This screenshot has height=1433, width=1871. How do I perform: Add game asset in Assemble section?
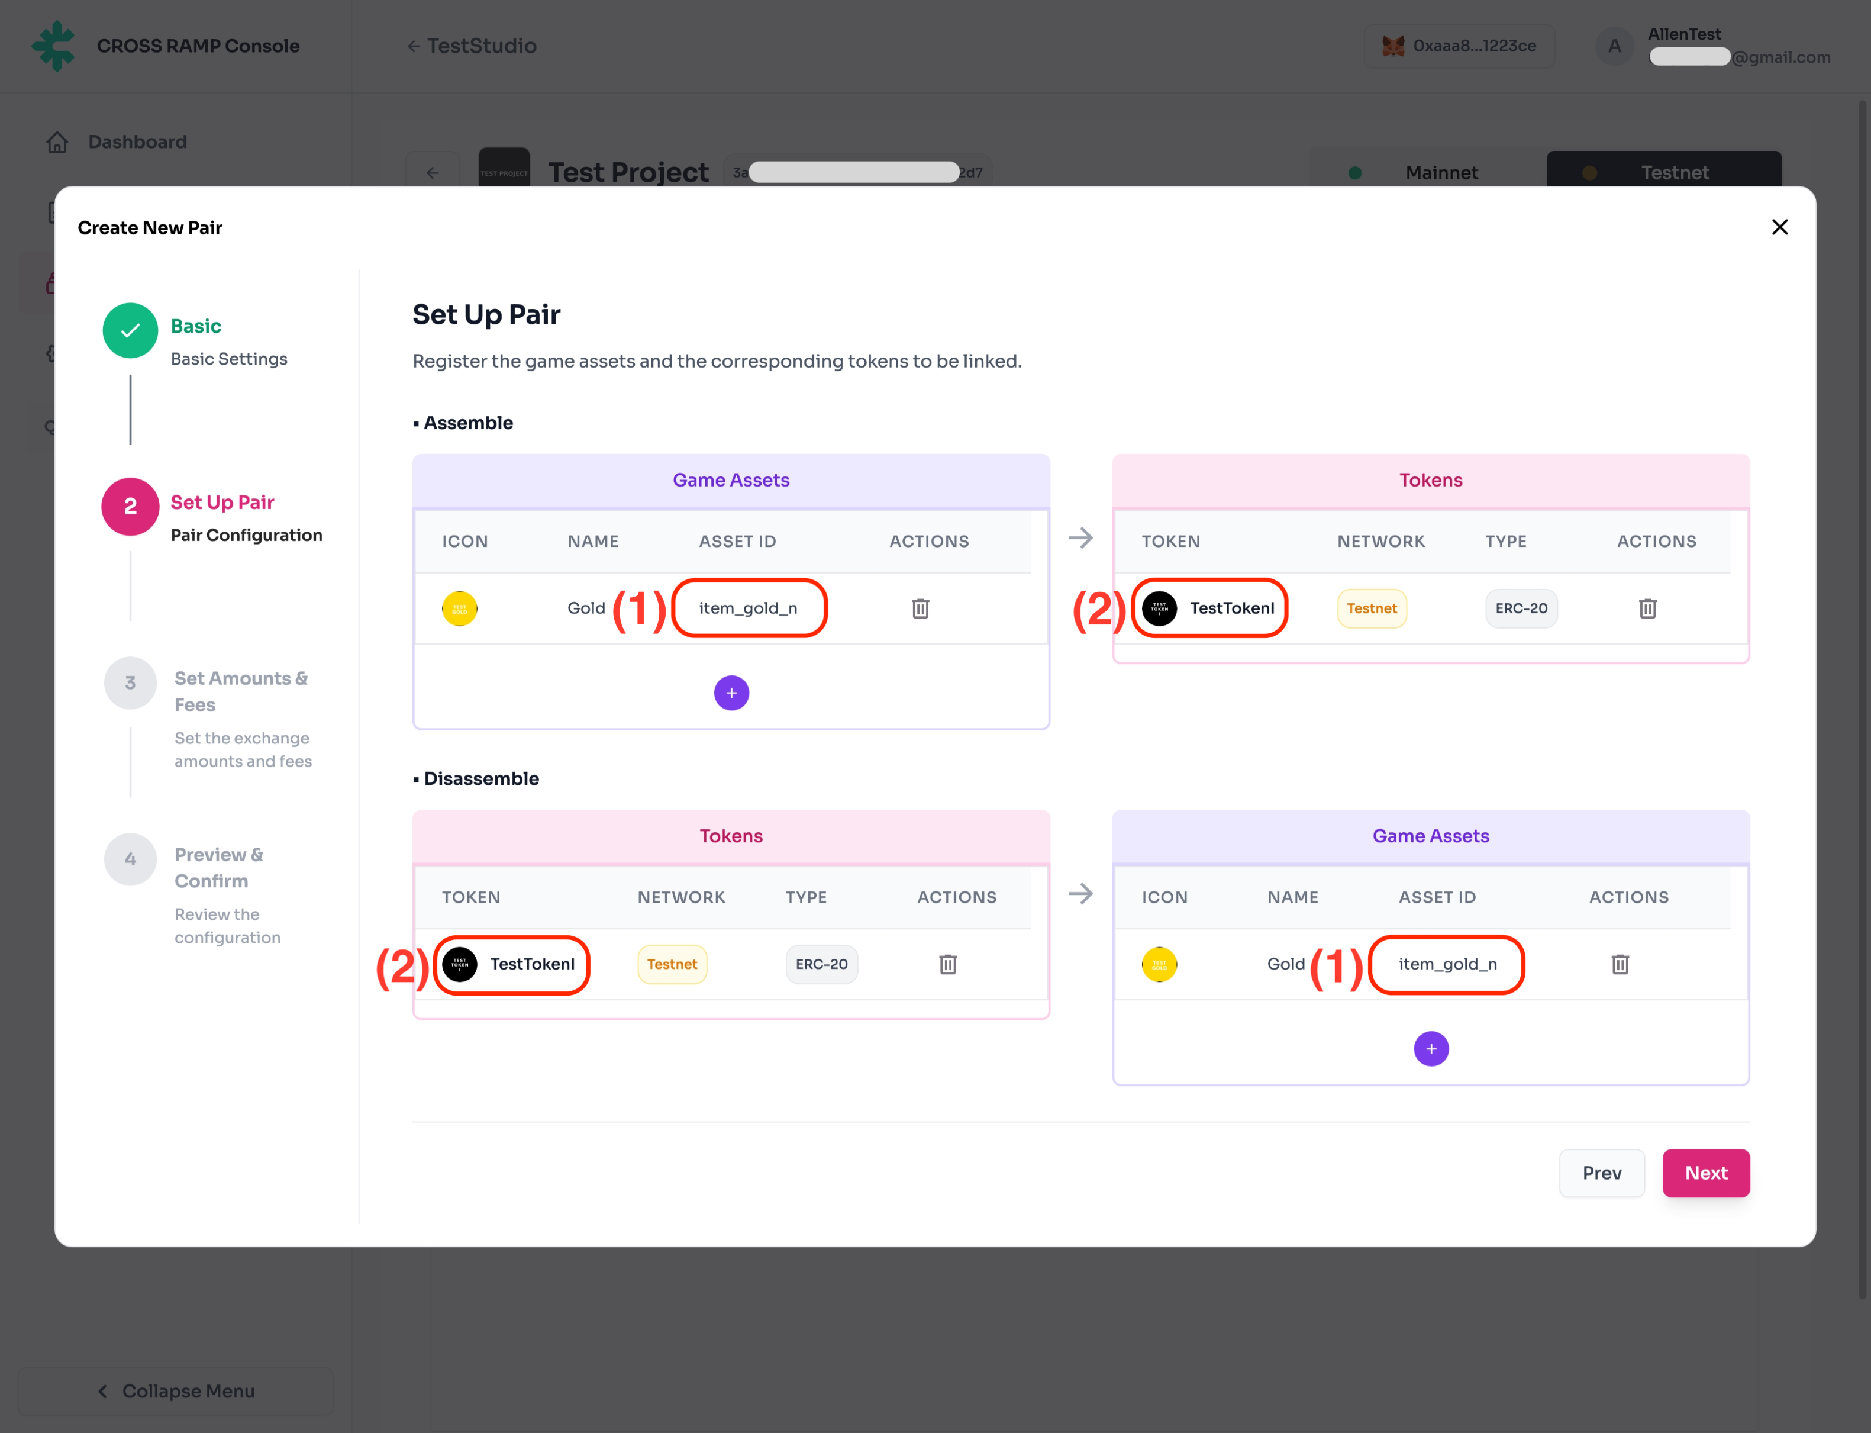click(731, 693)
